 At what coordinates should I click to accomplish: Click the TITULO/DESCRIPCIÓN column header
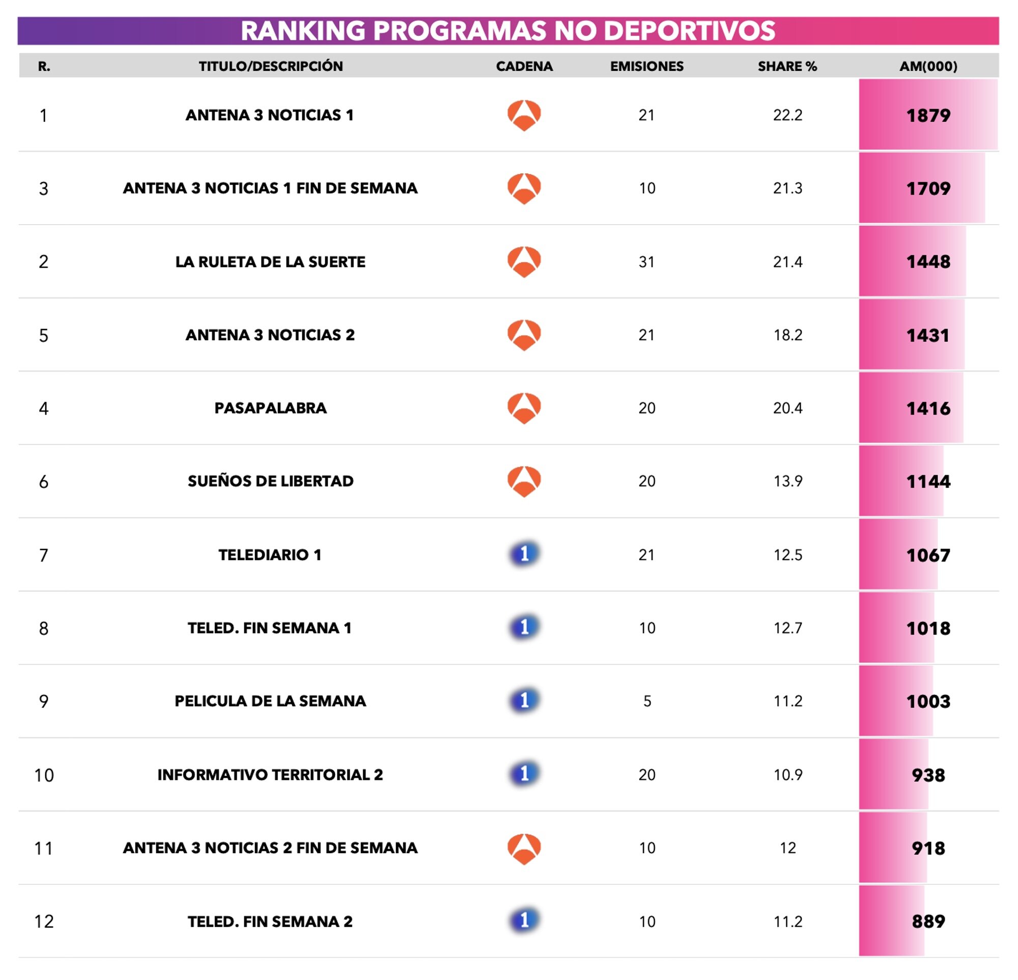pyautogui.click(x=271, y=67)
